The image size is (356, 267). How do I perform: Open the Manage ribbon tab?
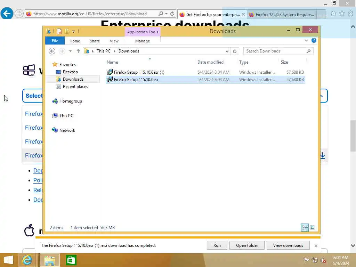pos(142,41)
